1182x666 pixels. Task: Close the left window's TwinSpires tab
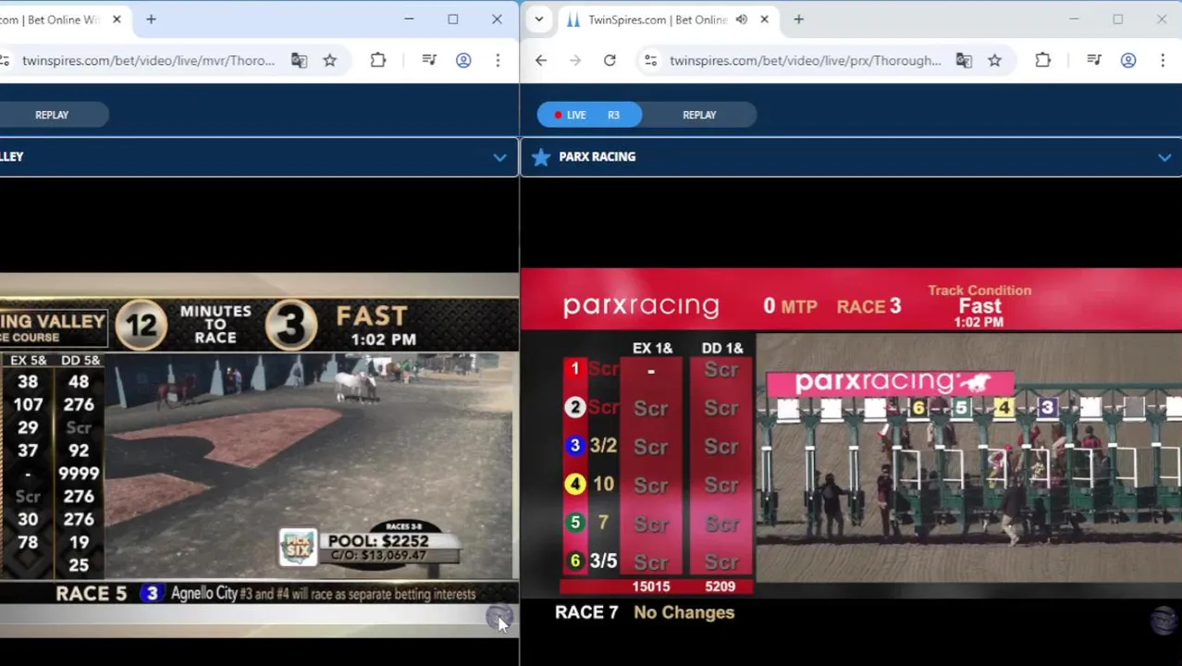pos(117,19)
